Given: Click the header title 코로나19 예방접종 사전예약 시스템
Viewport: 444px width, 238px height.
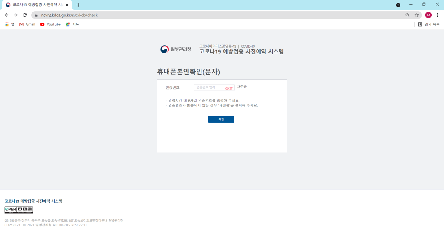Looking at the screenshot, I should click(x=242, y=51).
